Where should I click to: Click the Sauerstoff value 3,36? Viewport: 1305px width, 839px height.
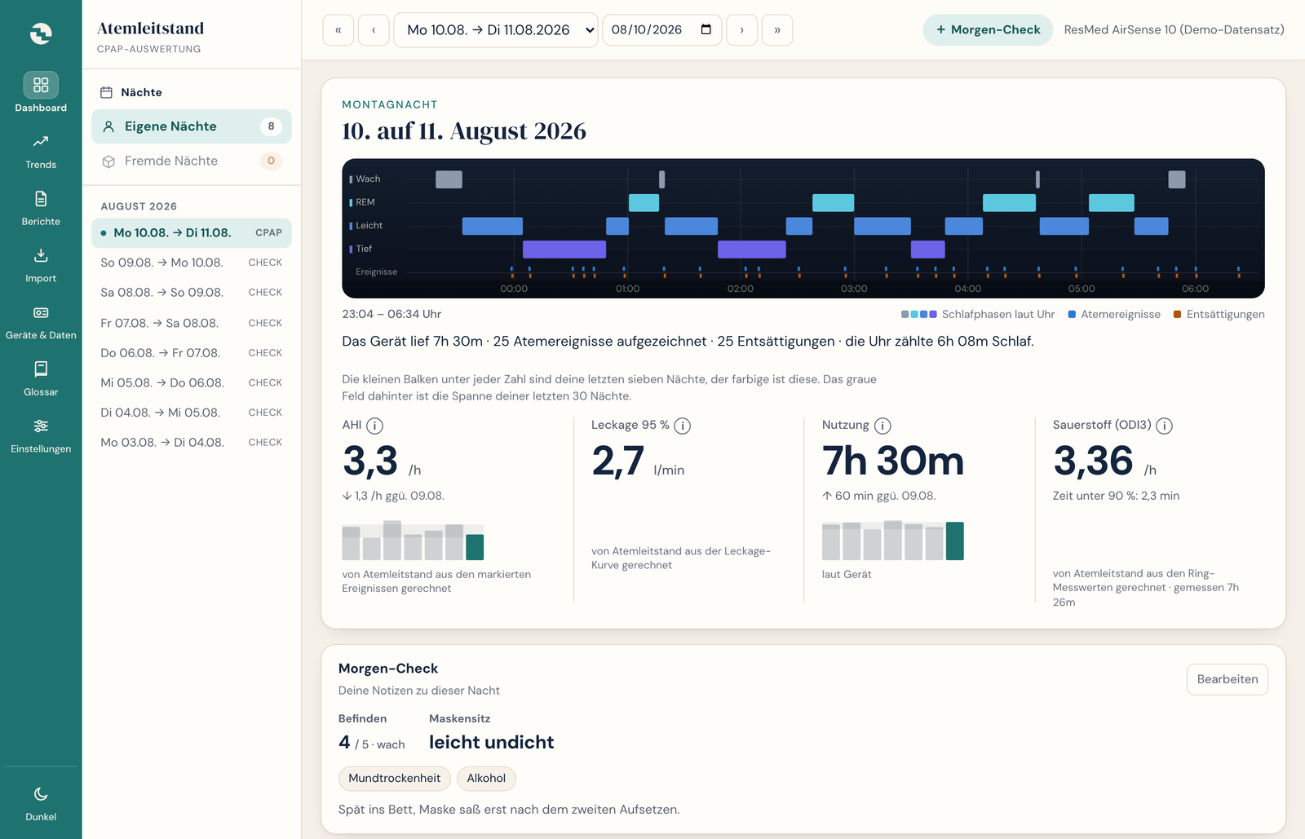[x=1093, y=461]
